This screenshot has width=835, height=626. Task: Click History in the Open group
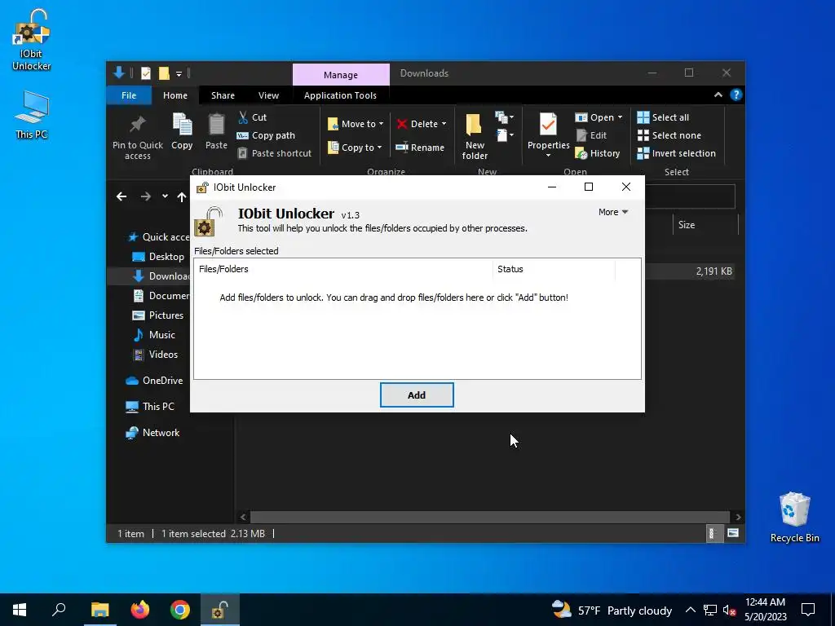click(598, 153)
